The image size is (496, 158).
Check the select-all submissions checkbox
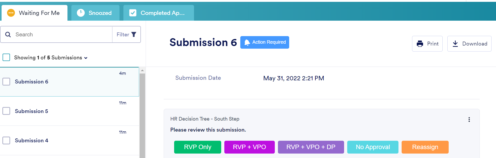pyautogui.click(x=6, y=57)
